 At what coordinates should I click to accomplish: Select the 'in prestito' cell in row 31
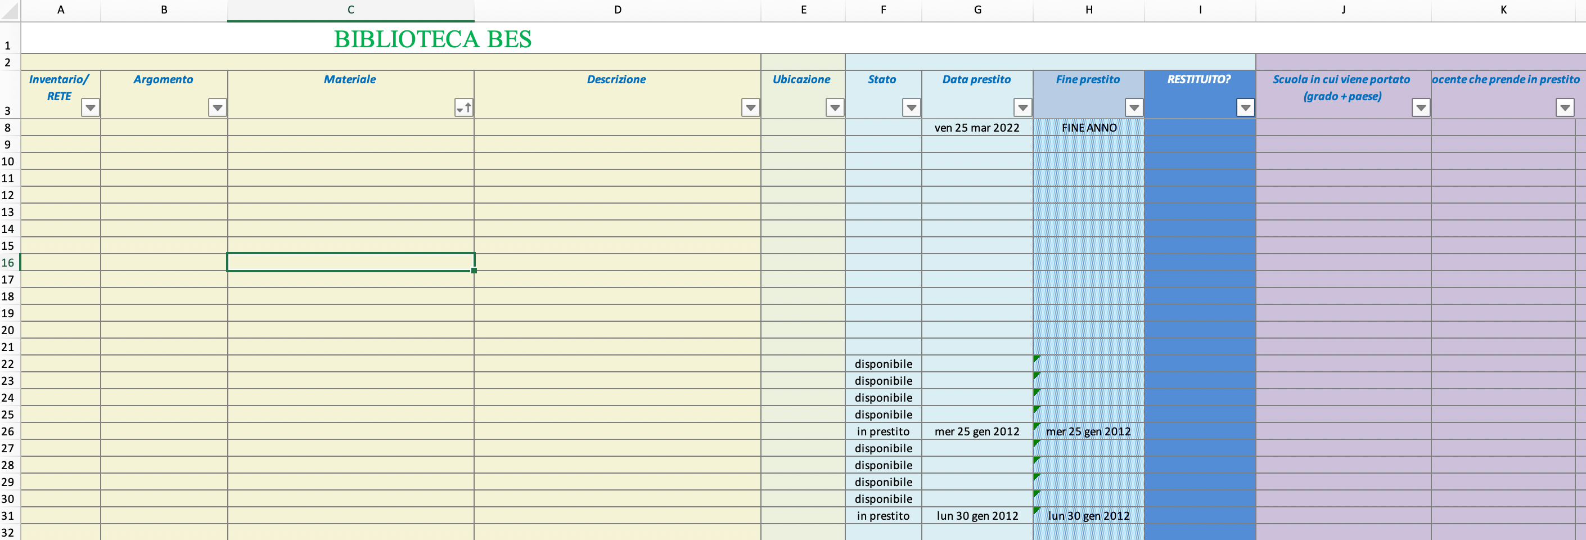[884, 515]
